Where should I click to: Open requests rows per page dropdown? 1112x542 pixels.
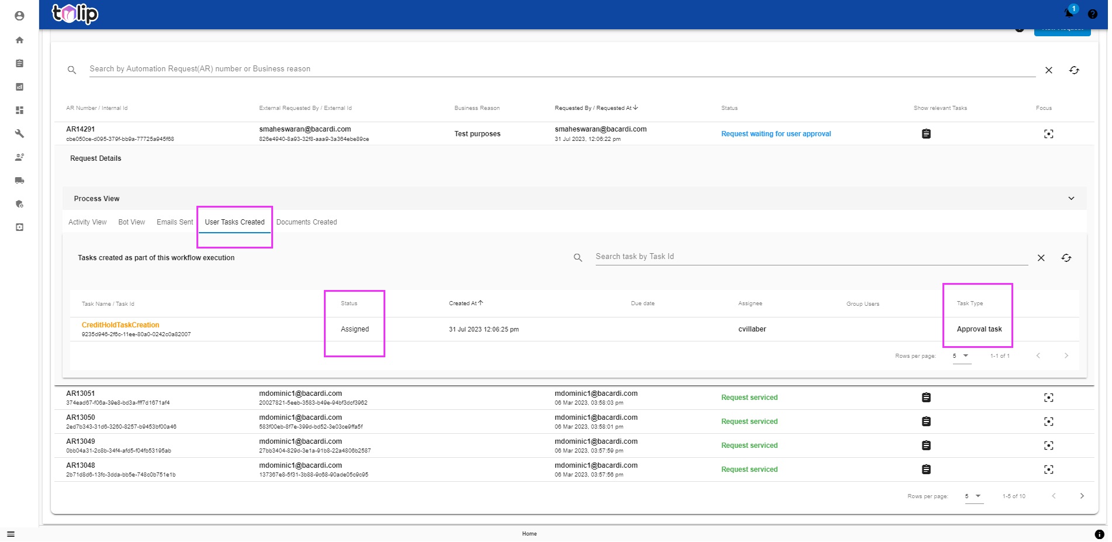pos(974,496)
